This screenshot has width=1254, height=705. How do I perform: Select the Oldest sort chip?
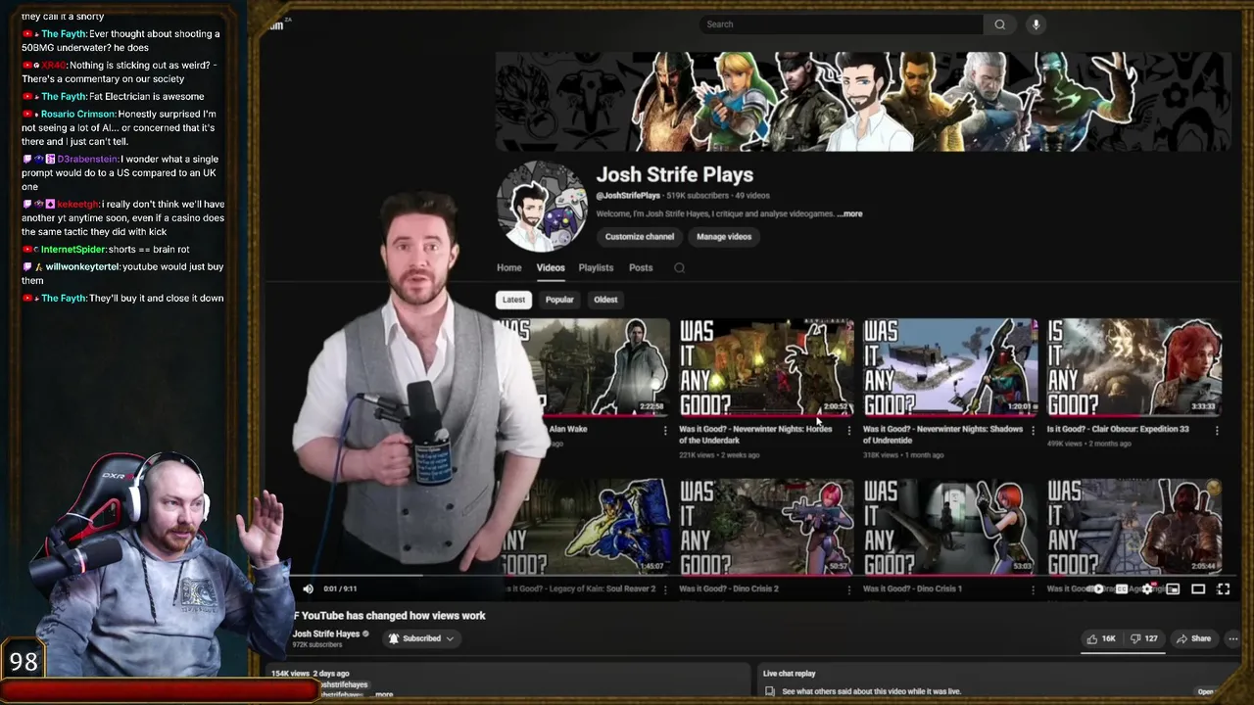[x=605, y=300]
